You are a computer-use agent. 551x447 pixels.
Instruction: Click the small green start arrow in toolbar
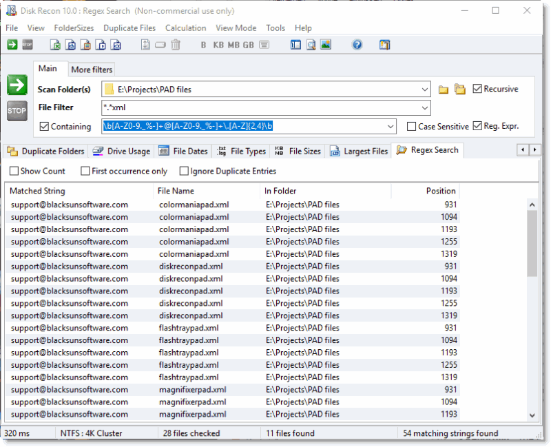click(12, 45)
